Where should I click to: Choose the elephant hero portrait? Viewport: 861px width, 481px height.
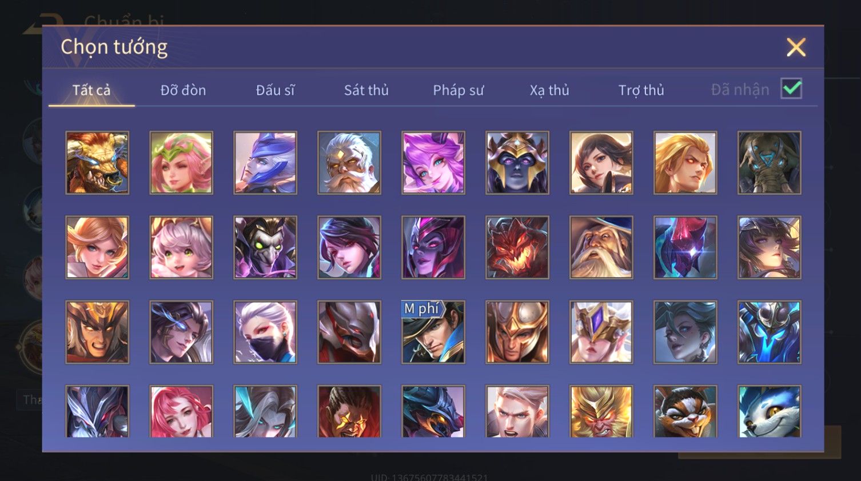(x=770, y=163)
